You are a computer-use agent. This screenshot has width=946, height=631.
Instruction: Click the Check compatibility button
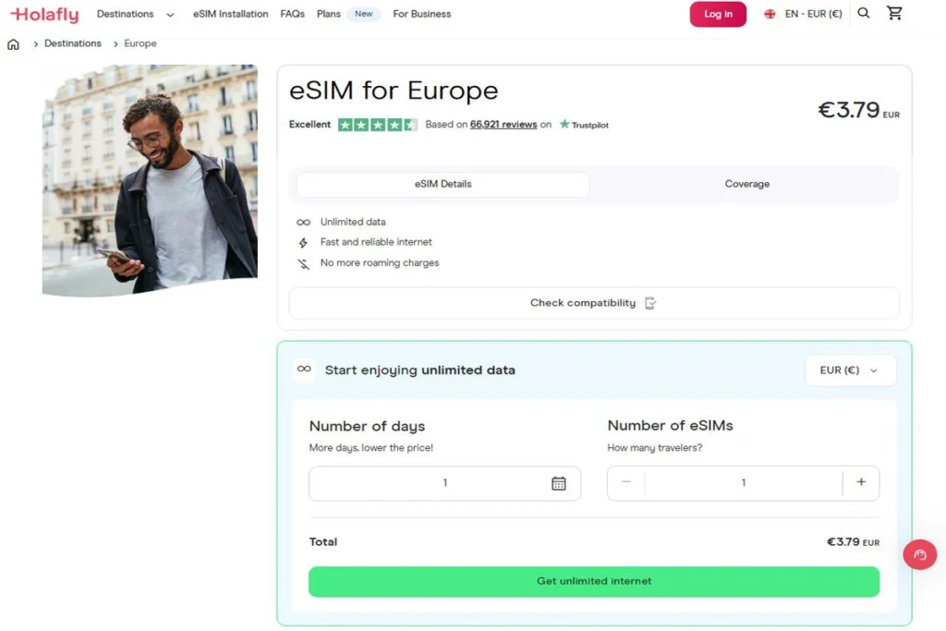tap(594, 302)
